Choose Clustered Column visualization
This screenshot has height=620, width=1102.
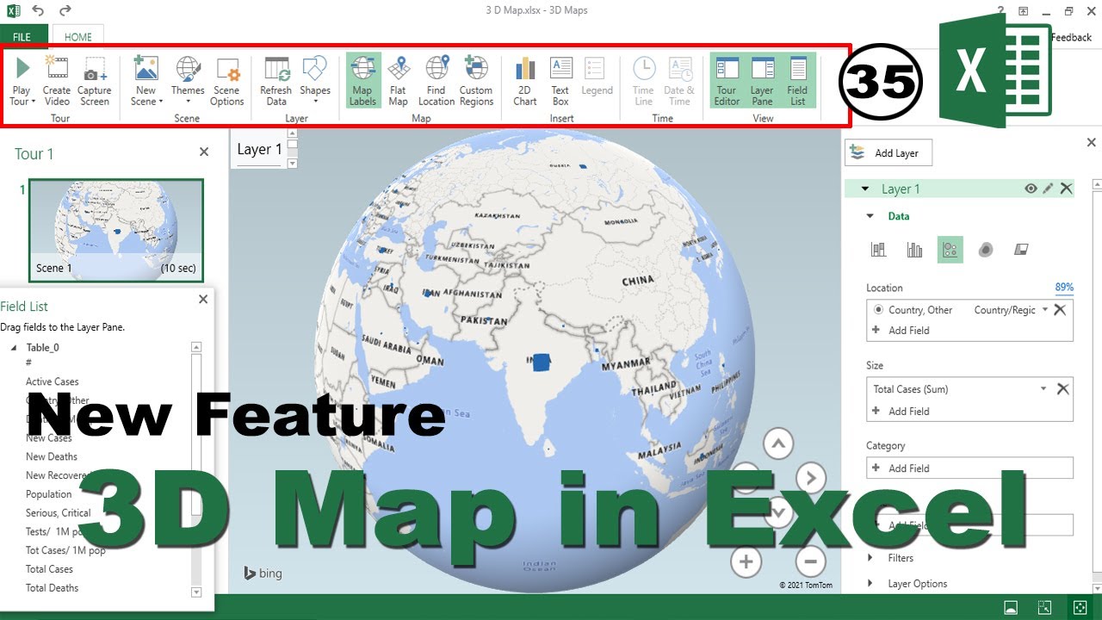tap(914, 250)
